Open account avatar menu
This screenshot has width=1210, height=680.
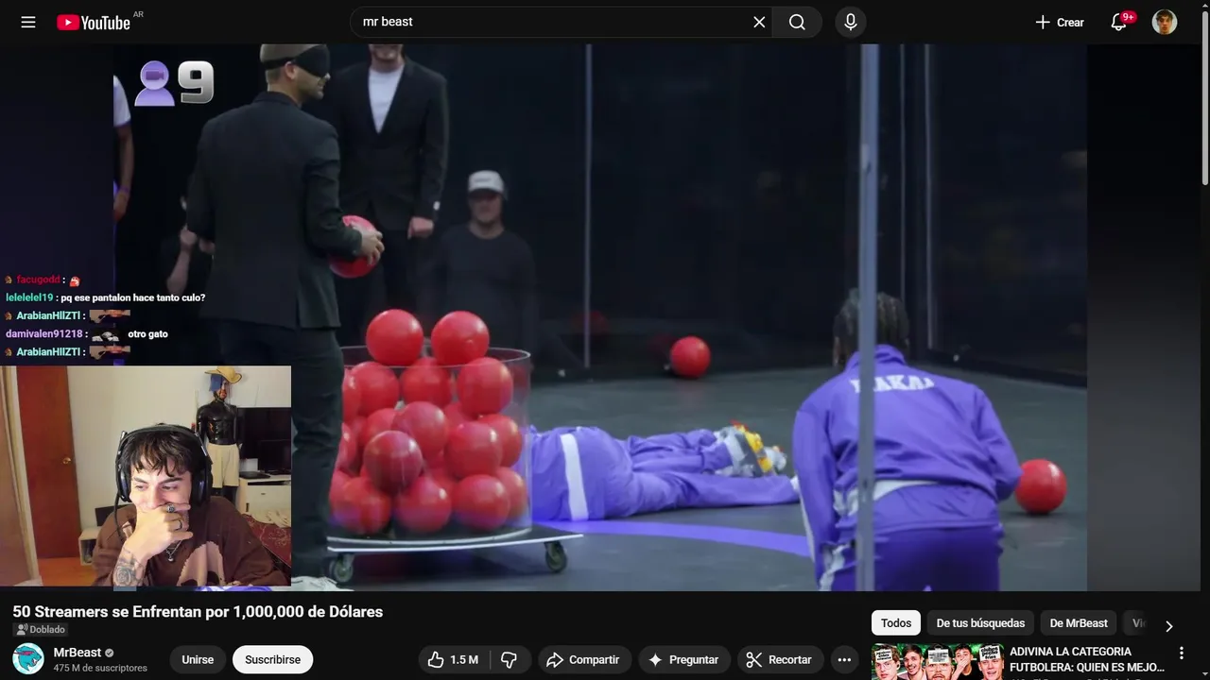coord(1165,22)
